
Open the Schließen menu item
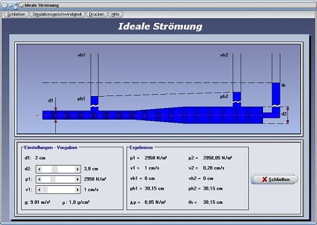16,14
